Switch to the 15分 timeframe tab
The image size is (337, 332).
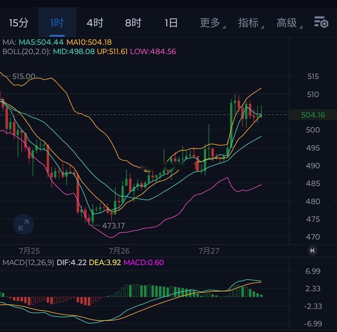(19, 23)
